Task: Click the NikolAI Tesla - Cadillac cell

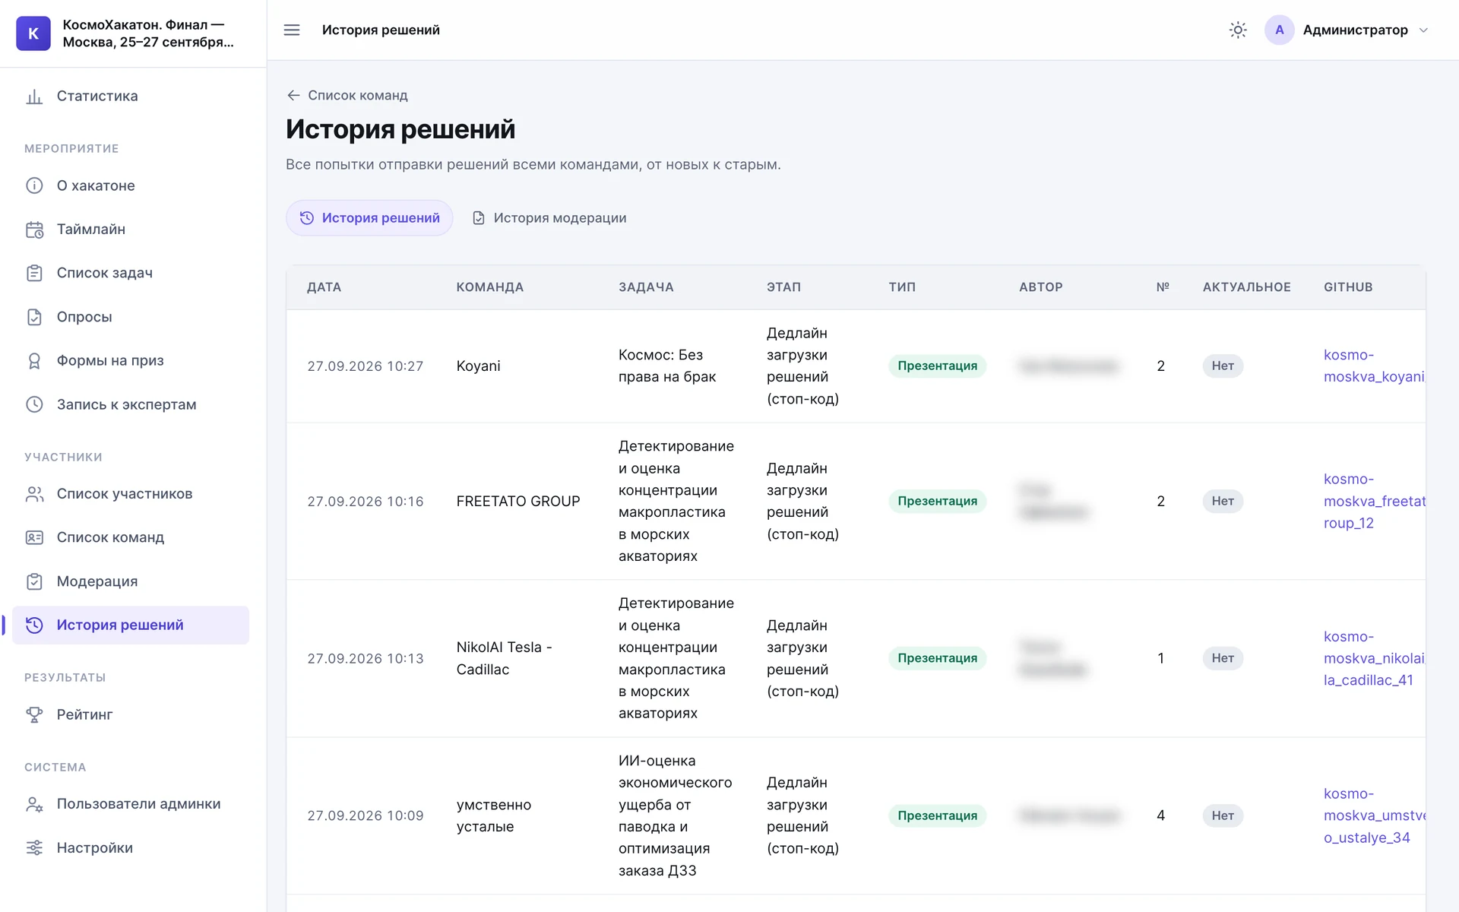Action: pos(505,658)
